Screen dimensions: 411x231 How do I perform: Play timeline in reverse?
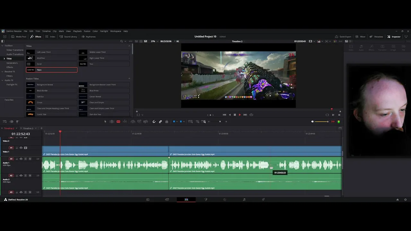pos(230,115)
